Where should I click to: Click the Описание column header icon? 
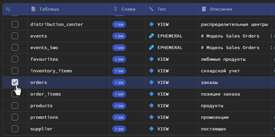(x=204, y=9)
